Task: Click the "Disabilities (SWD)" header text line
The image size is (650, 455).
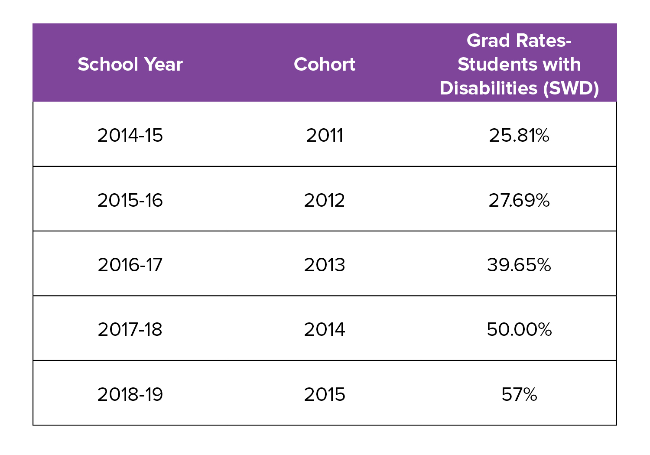Action: tap(519, 88)
